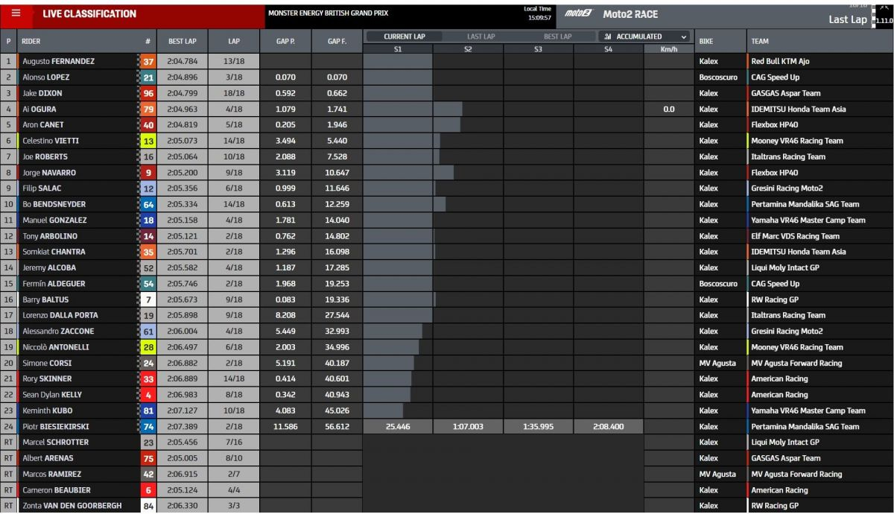Click Augusto Fernandez's S1 progress bar
The image size is (894, 514).
click(398, 62)
